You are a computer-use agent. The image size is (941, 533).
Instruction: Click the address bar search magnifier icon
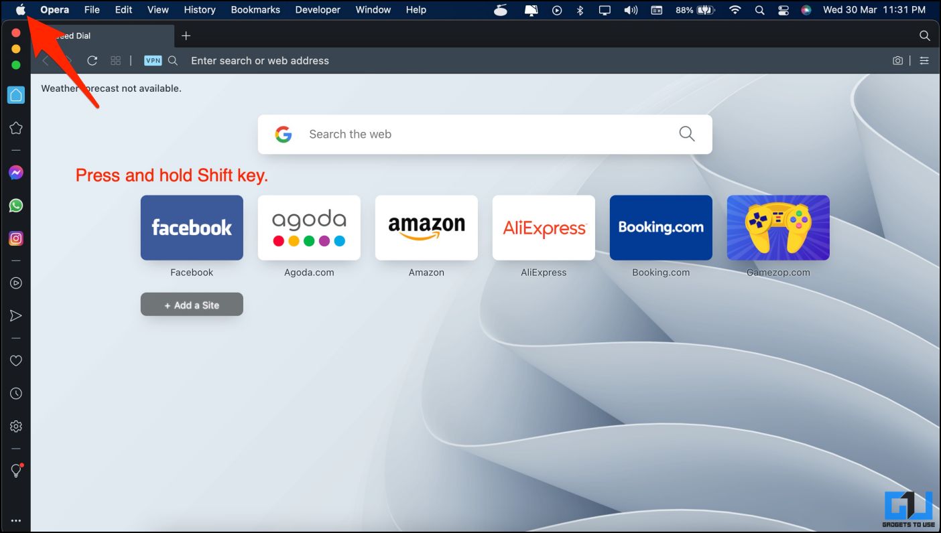pos(173,60)
